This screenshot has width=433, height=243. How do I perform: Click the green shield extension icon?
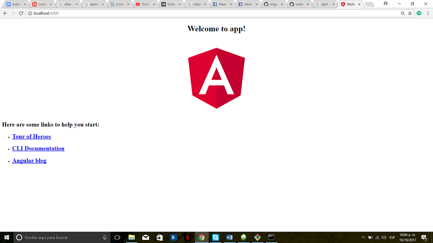[x=419, y=13]
